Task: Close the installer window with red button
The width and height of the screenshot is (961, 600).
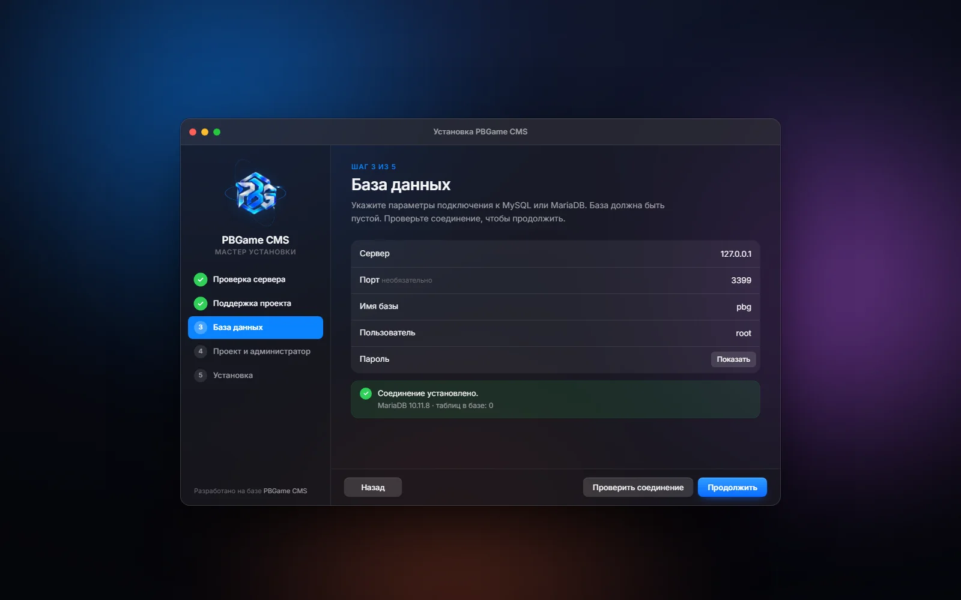Action: pyautogui.click(x=193, y=132)
